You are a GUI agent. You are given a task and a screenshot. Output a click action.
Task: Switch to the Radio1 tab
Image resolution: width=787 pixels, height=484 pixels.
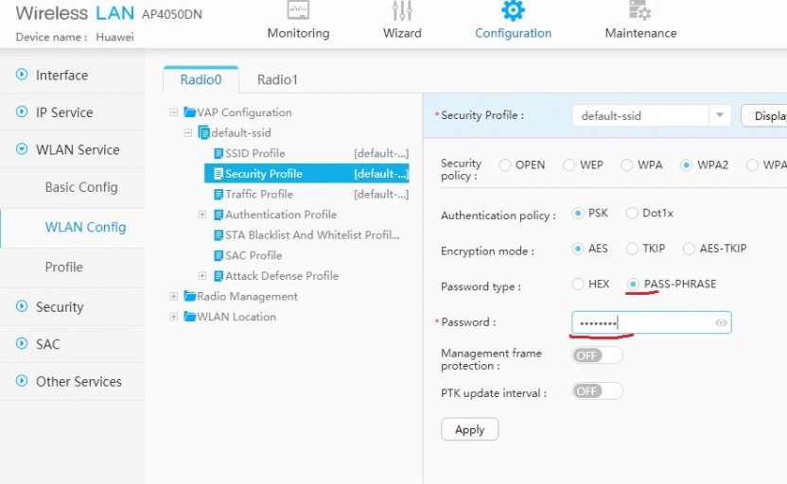click(x=277, y=80)
